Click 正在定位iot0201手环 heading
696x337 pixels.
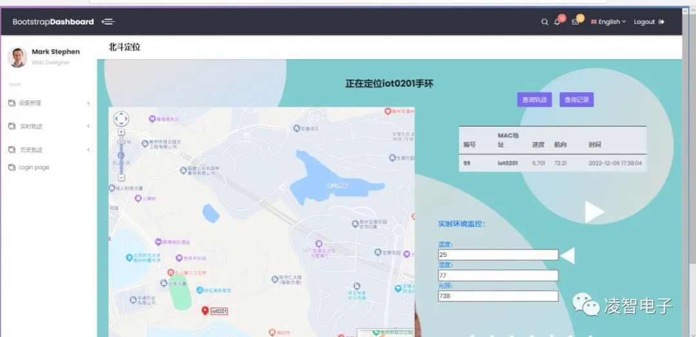click(x=389, y=84)
